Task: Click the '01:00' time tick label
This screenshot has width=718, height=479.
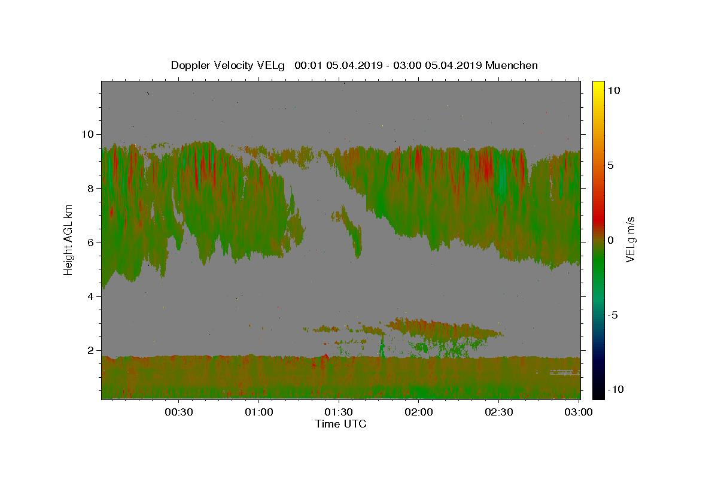Action: pyautogui.click(x=259, y=413)
